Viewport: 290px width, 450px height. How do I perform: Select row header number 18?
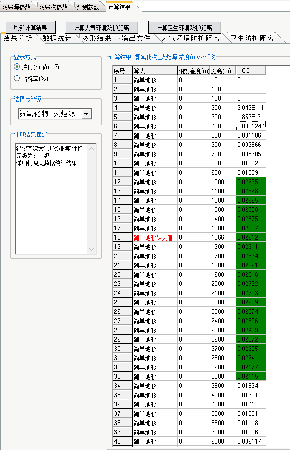pyautogui.click(x=122, y=237)
